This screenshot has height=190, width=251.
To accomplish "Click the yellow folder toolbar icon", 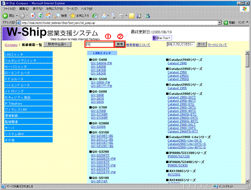I will [x=132, y=16].
